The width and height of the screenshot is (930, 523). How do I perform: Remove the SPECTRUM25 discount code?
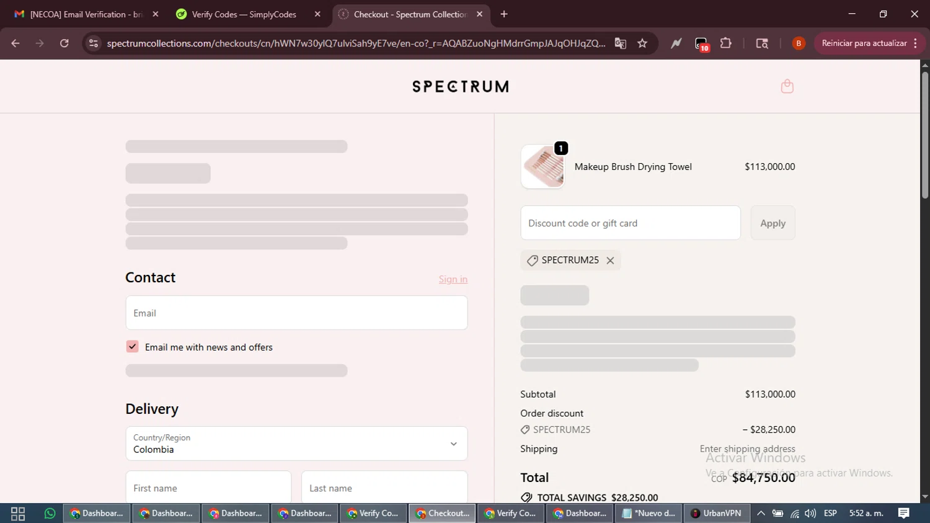coord(610,261)
